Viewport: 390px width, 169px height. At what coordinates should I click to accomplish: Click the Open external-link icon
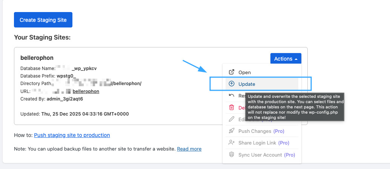[x=232, y=72]
